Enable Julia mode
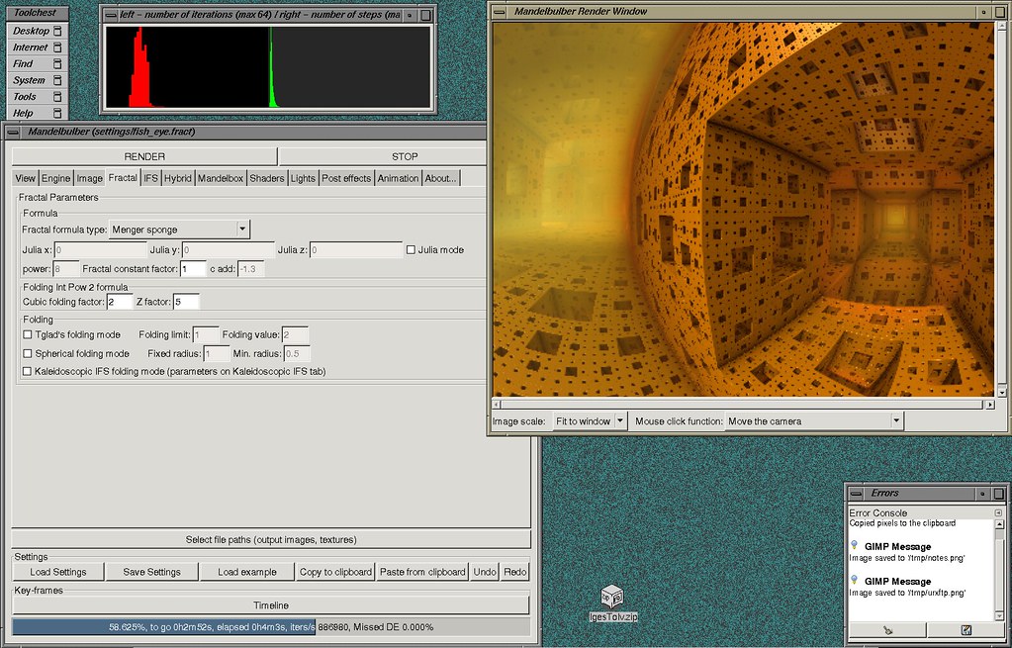The image size is (1012, 648). [410, 249]
